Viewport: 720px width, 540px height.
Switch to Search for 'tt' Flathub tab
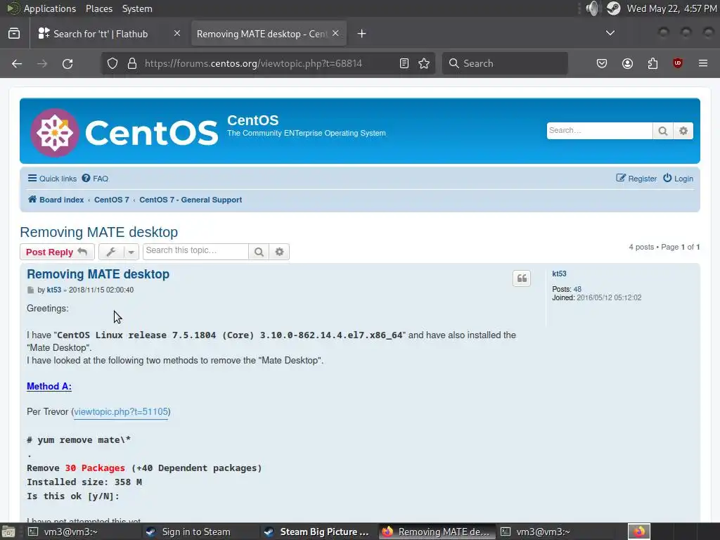100,34
